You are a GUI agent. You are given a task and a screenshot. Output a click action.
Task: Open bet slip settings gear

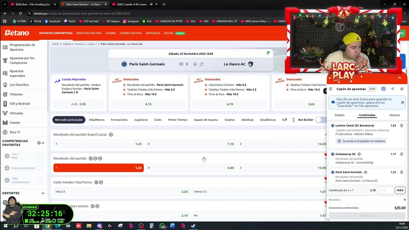pyautogui.click(x=402, y=89)
